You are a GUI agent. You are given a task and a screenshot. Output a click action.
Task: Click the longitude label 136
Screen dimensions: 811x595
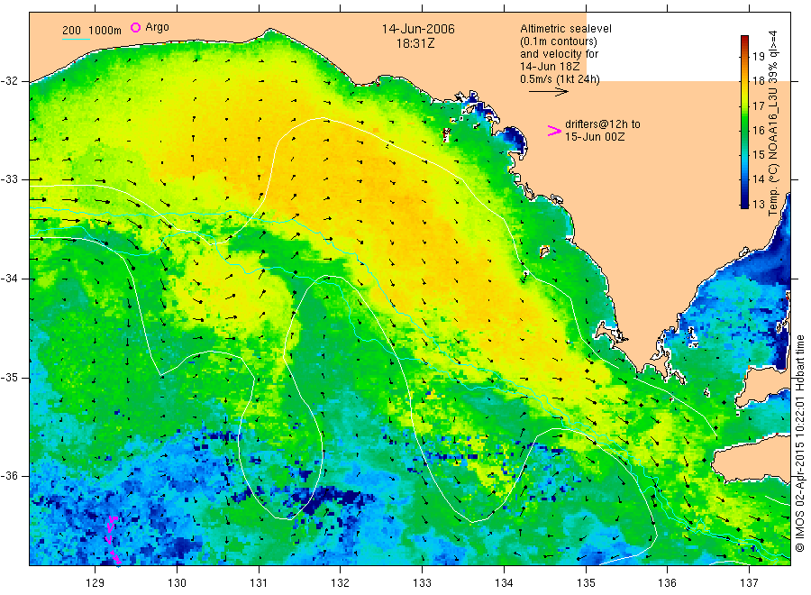(667, 583)
